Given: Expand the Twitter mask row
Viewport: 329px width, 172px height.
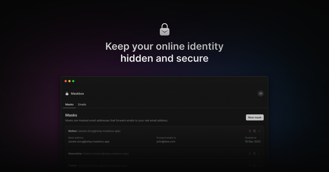Looking at the screenshot, I should pos(259,165).
